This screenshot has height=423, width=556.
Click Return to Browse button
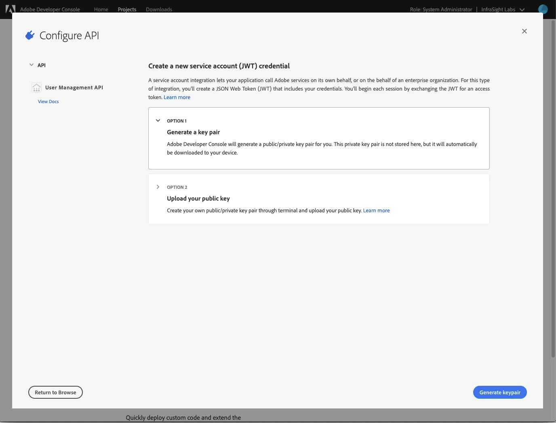pyautogui.click(x=55, y=392)
